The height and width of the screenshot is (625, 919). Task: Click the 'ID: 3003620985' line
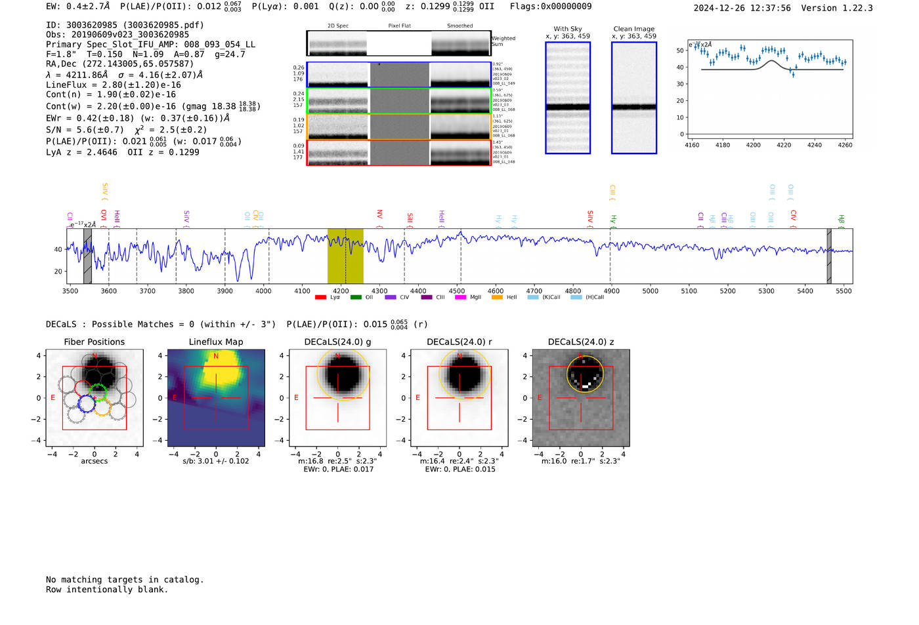tap(125, 25)
